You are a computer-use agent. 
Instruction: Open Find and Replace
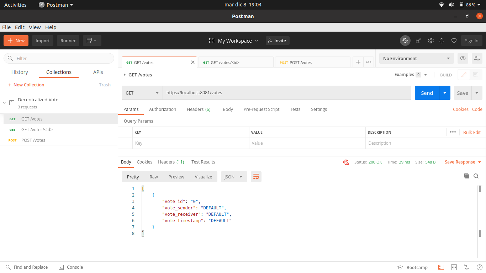point(27,267)
